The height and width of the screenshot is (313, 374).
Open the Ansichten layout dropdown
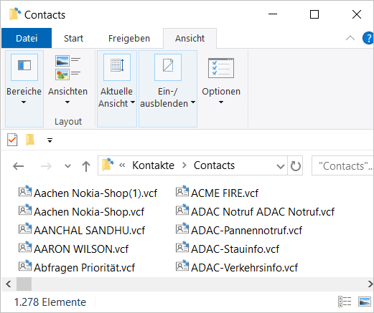click(x=67, y=102)
